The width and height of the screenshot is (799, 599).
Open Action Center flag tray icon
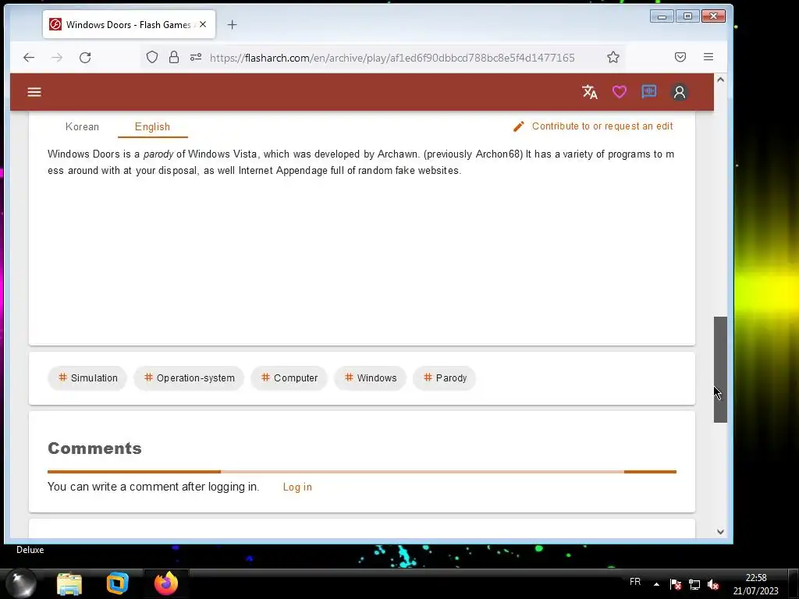click(675, 584)
